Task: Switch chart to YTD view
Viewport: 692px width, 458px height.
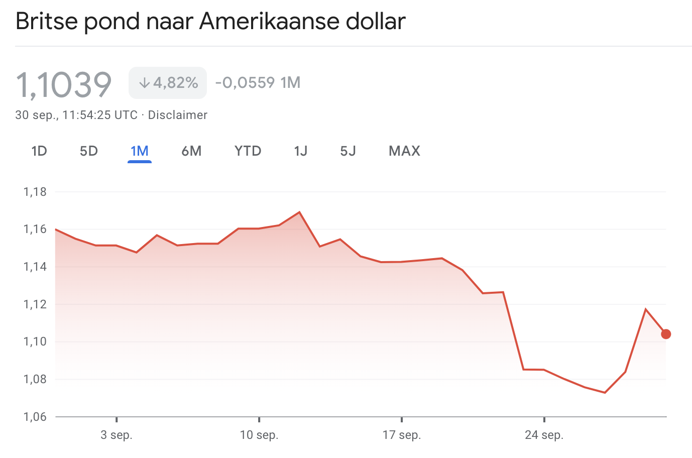Action: [248, 151]
